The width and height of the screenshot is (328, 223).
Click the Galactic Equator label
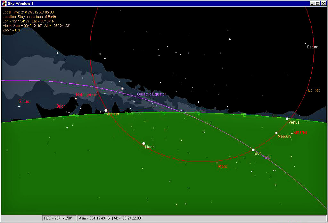pyautogui.click(x=152, y=94)
